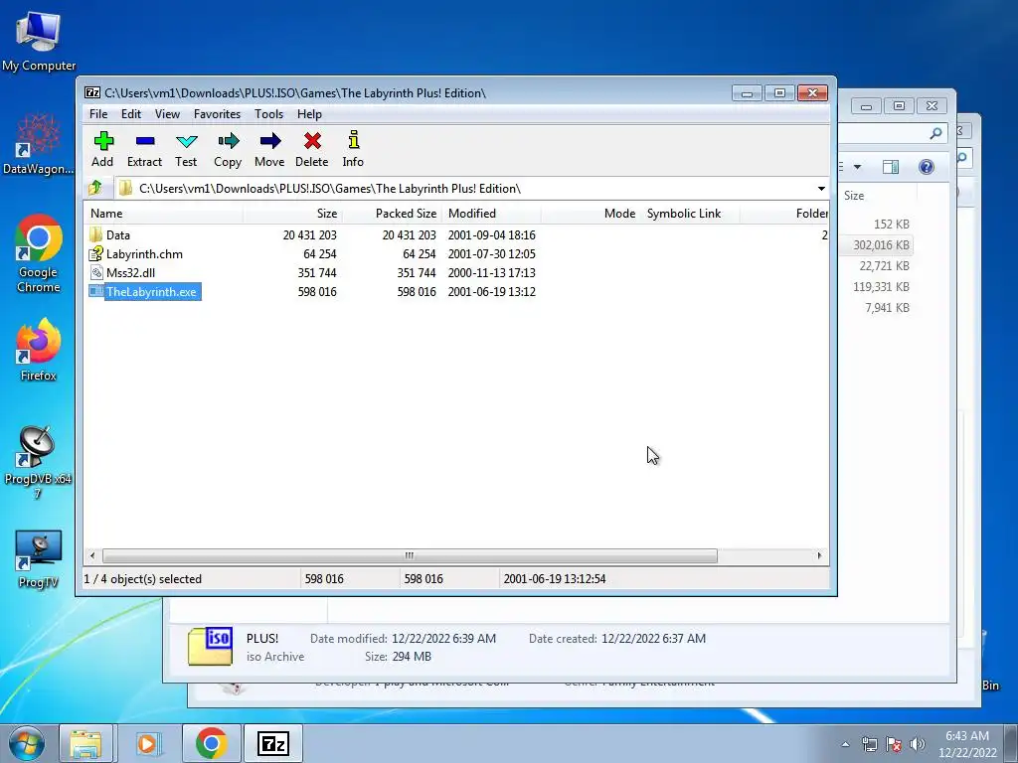Image resolution: width=1018 pixels, height=763 pixels.
Task: Open view options dropdown in Explorer window
Action: click(x=857, y=167)
